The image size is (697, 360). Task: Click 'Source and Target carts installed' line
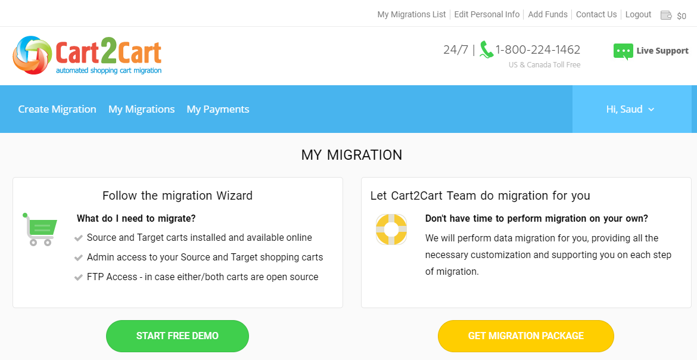[x=199, y=238]
